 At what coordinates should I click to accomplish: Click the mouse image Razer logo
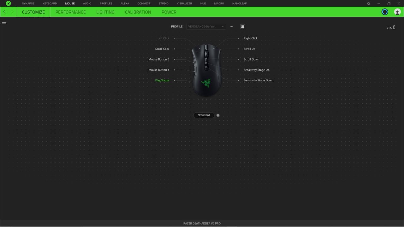(x=206, y=83)
